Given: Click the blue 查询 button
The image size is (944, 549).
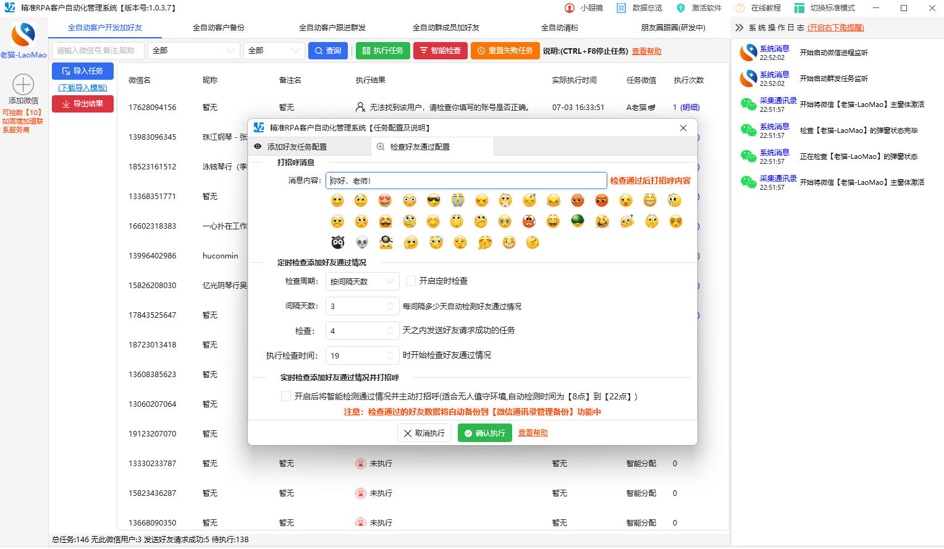Looking at the screenshot, I should [x=328, y=51].
